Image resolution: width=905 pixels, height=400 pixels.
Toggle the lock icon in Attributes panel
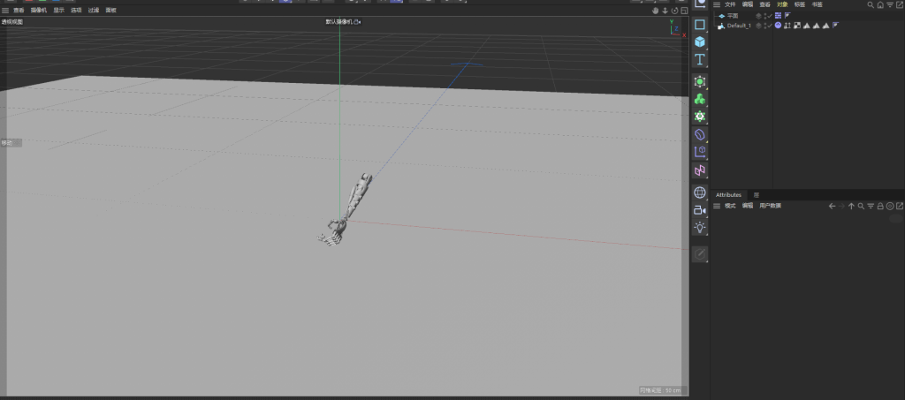pyautogui.click(x=880, y=206)
